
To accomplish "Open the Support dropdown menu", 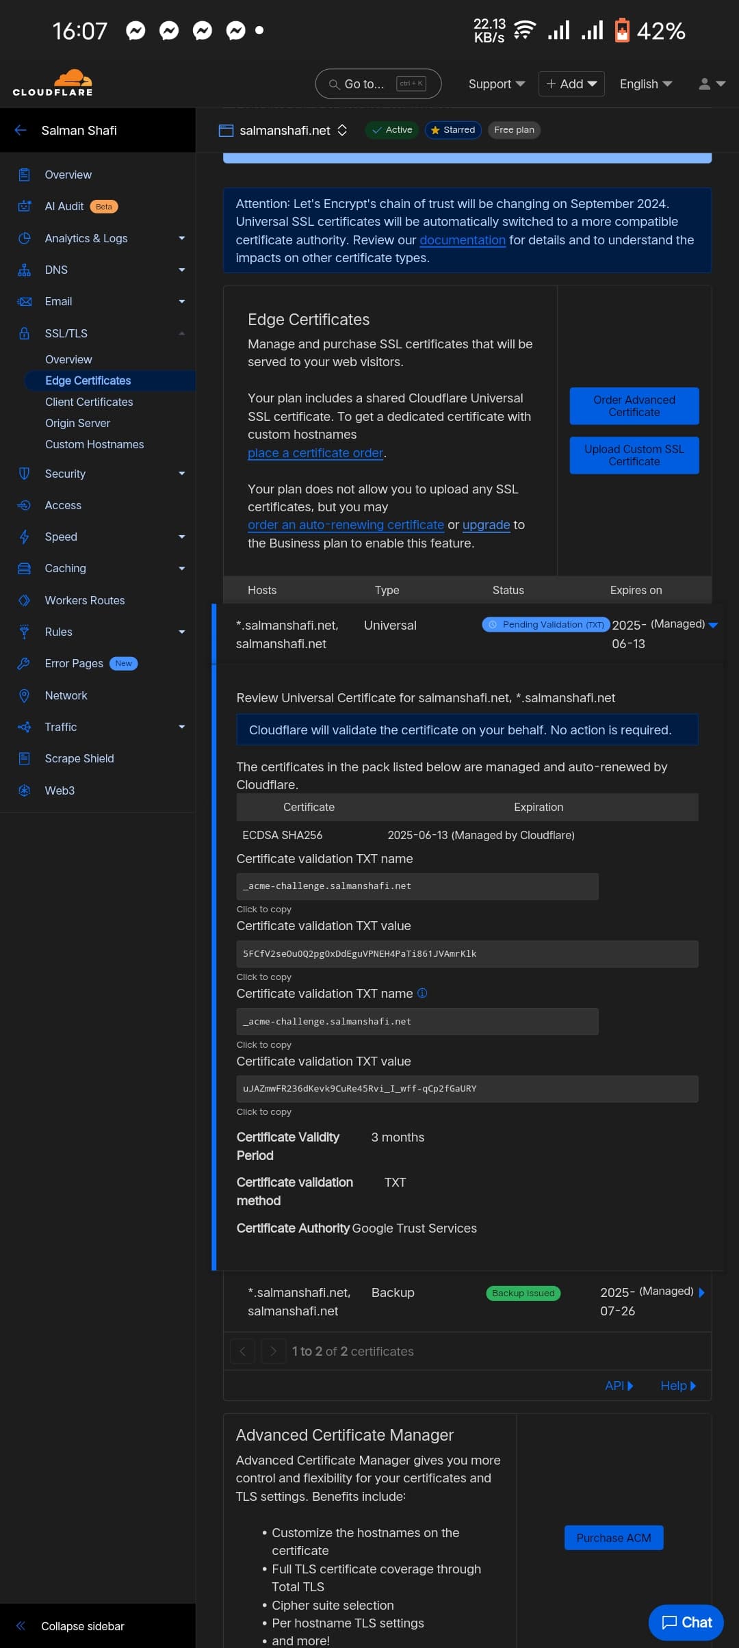I will click(497, 83).
